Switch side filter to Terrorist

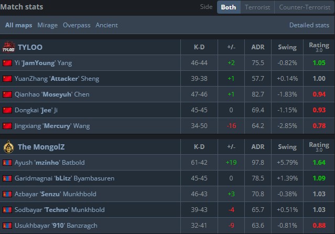click(257, 7)
